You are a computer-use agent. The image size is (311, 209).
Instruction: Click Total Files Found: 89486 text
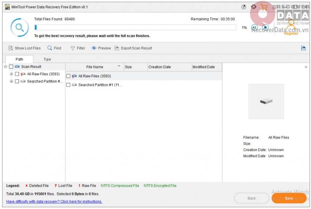tap(55, 19)
